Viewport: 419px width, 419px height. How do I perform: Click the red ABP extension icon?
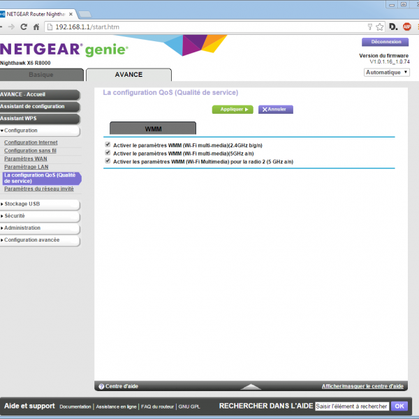coord(406,27)
